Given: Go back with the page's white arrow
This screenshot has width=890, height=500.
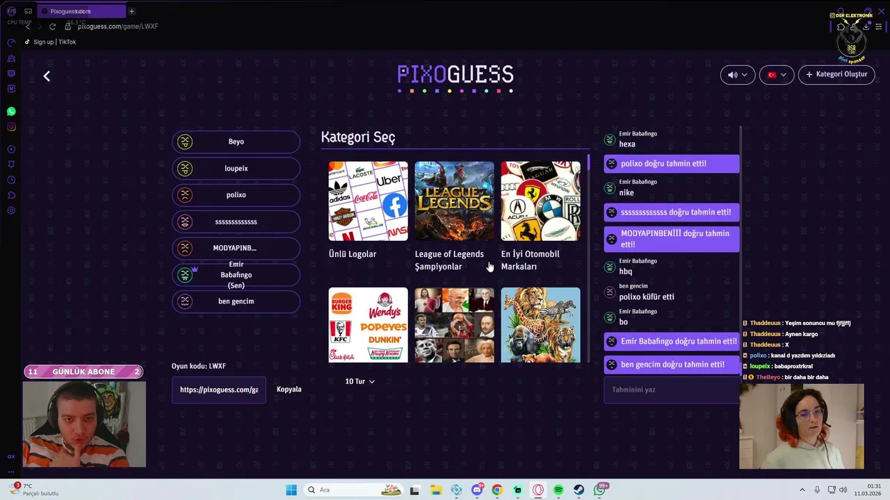Looking at the screenshot, I should pyautogui.click(x=47, y=76).
